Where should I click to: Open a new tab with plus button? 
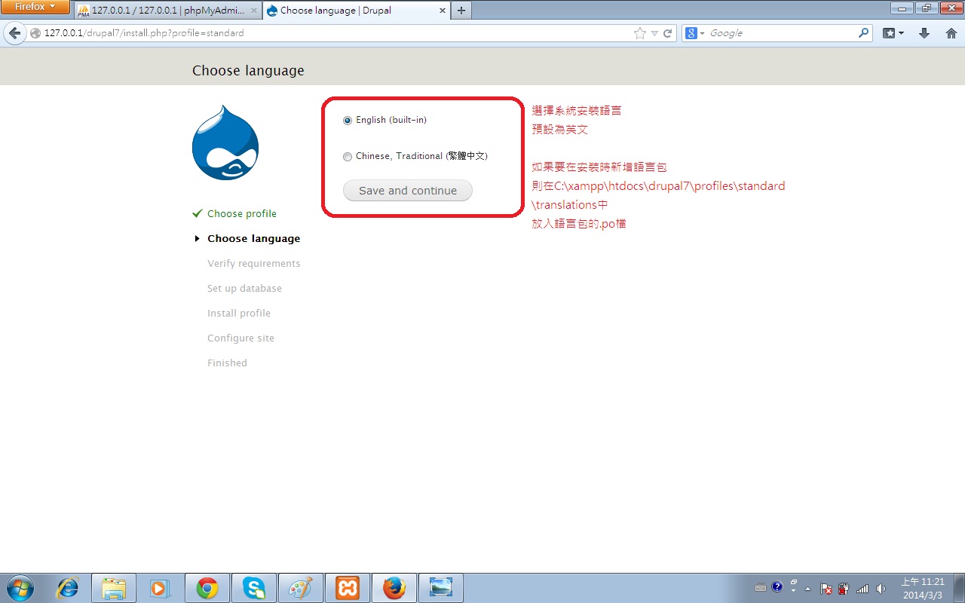click(461, 11)
